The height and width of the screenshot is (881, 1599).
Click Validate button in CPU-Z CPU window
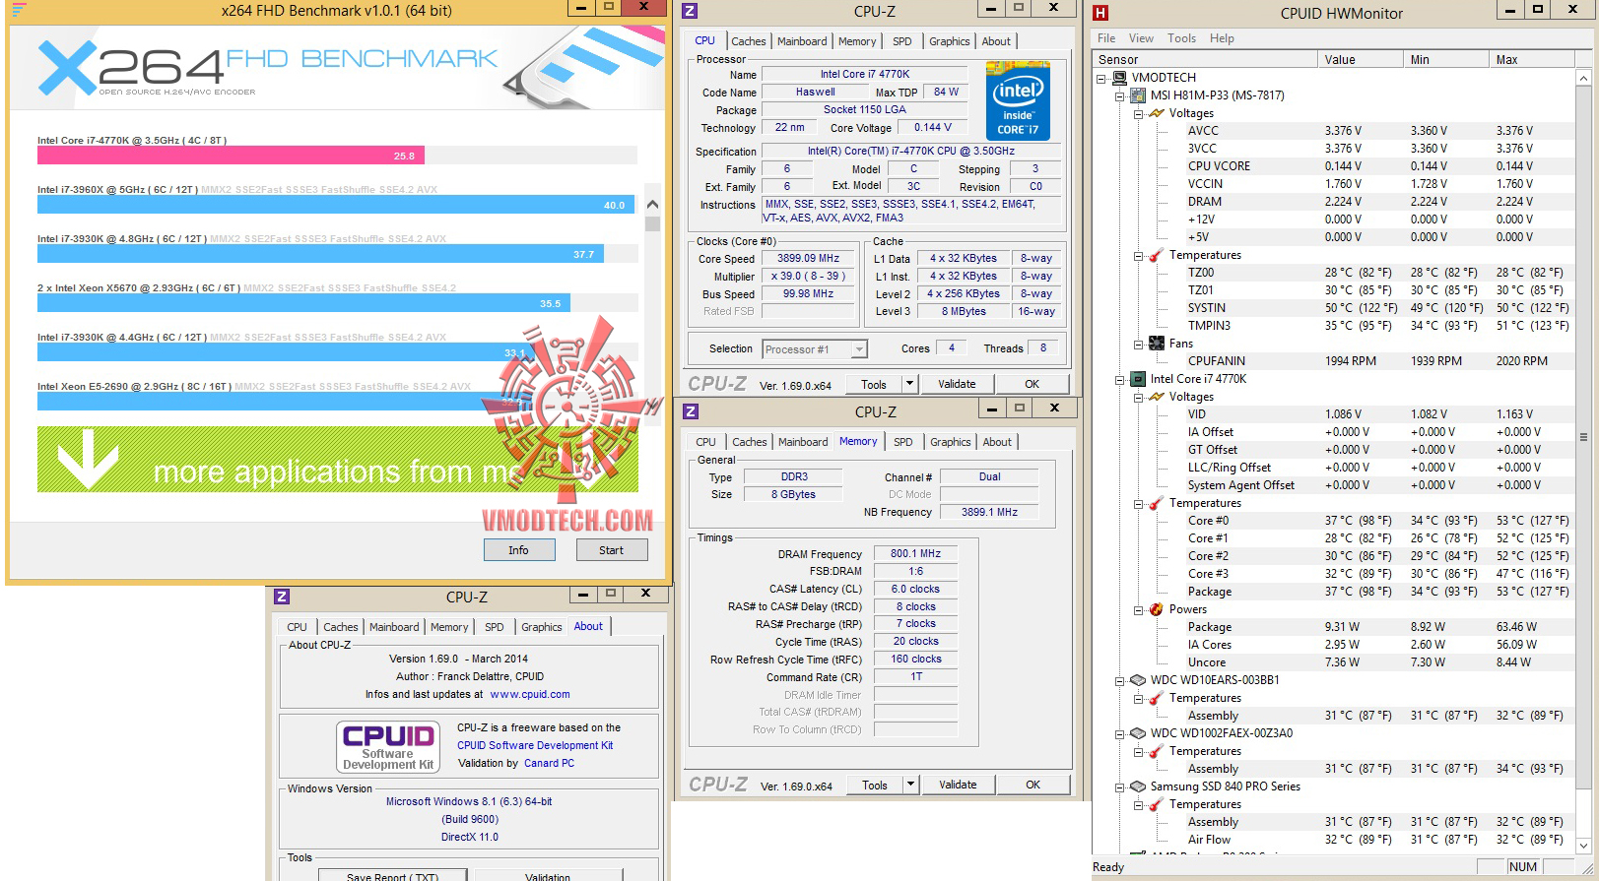coord(957,384)
